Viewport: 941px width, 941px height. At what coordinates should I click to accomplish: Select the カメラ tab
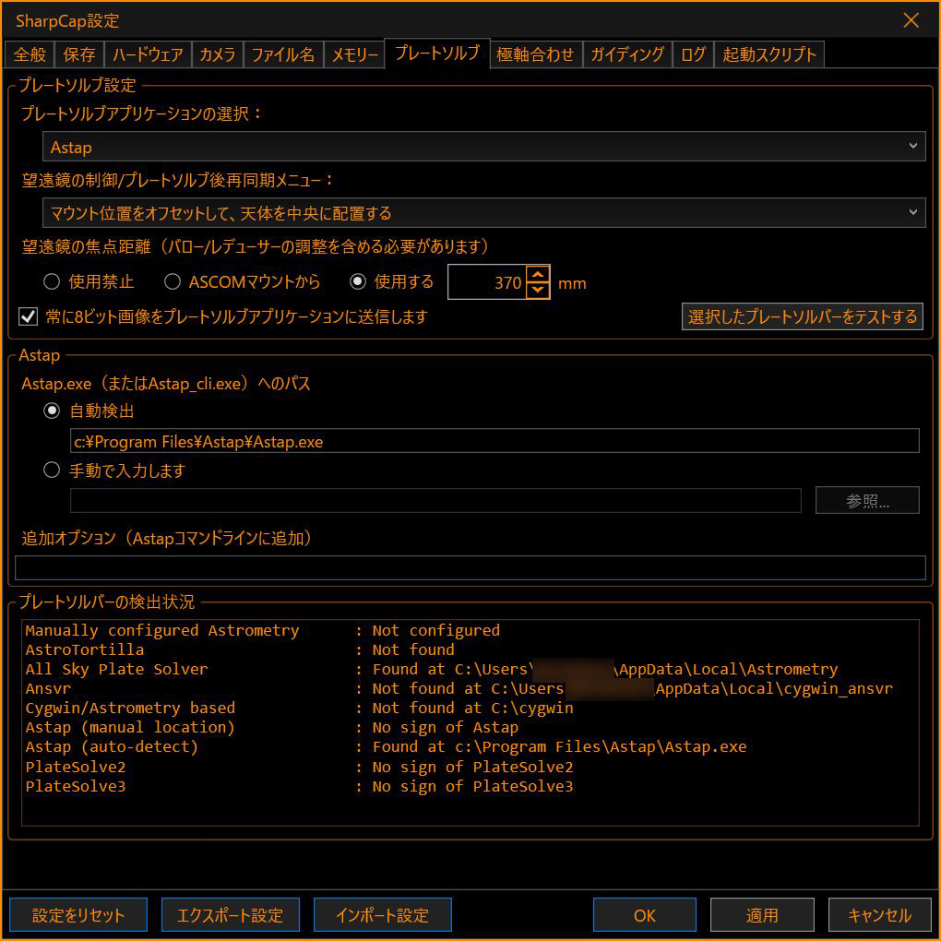pos(217,54)
